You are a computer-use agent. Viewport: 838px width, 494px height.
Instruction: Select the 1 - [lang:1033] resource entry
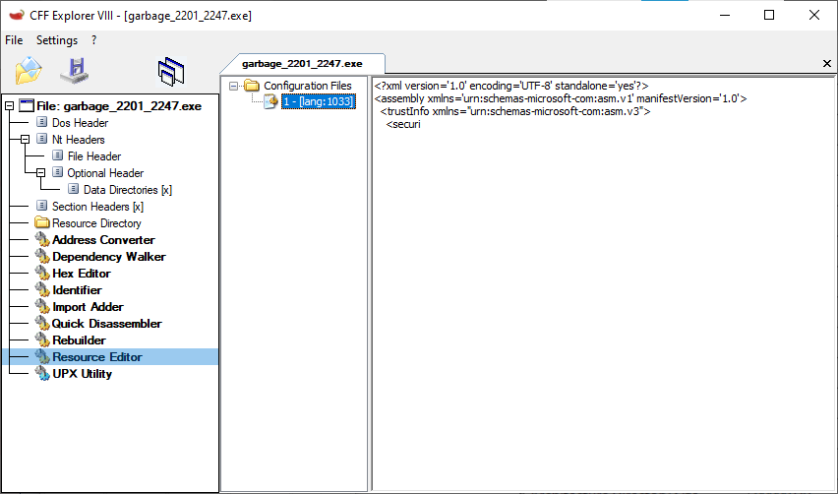[317, 101]
